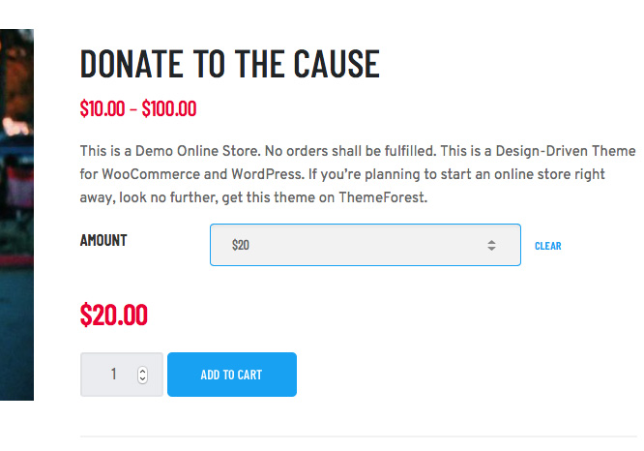Image resolution: width=644 pixels, height=451 pixels.
Task: Click the $100.00 maximum price text
Action: 169,109
